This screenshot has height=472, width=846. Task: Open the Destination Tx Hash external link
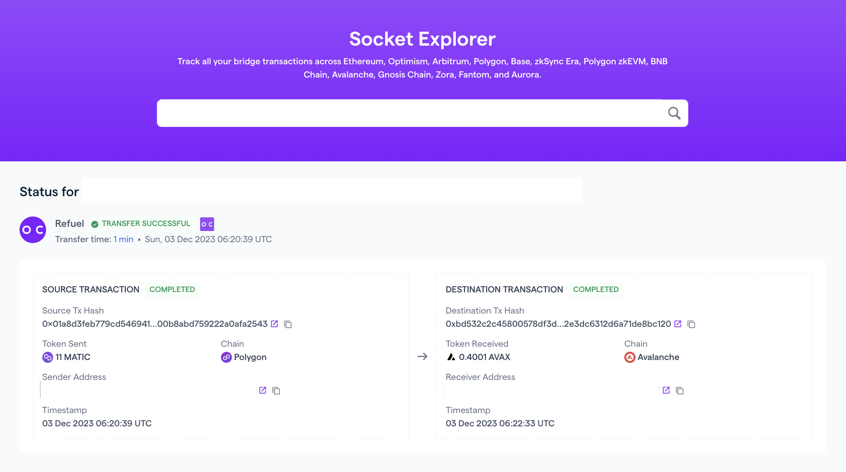click(678, 324)
